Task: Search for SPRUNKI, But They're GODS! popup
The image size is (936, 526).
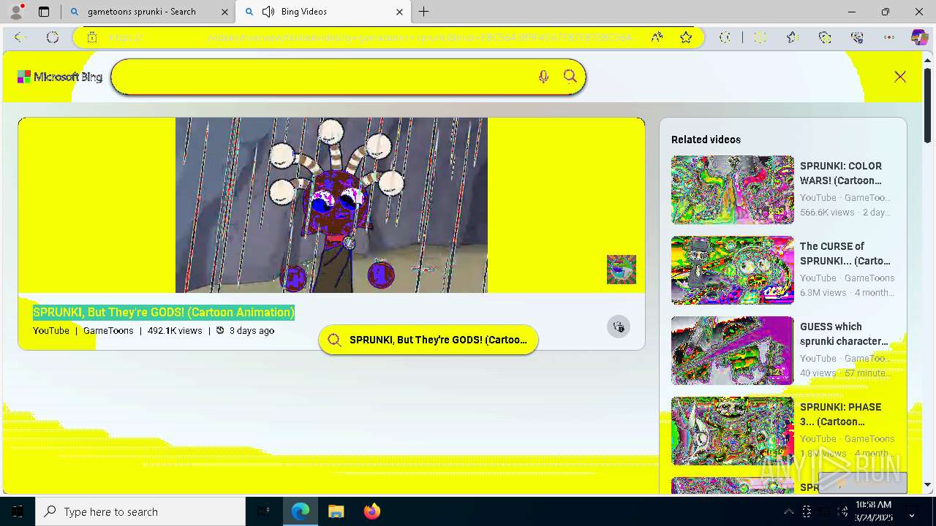Action: click(x=429, y=340)
